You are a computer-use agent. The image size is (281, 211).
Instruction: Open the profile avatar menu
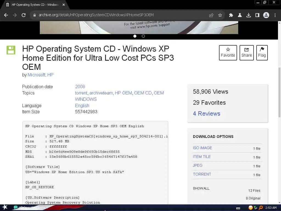[266, 15]
